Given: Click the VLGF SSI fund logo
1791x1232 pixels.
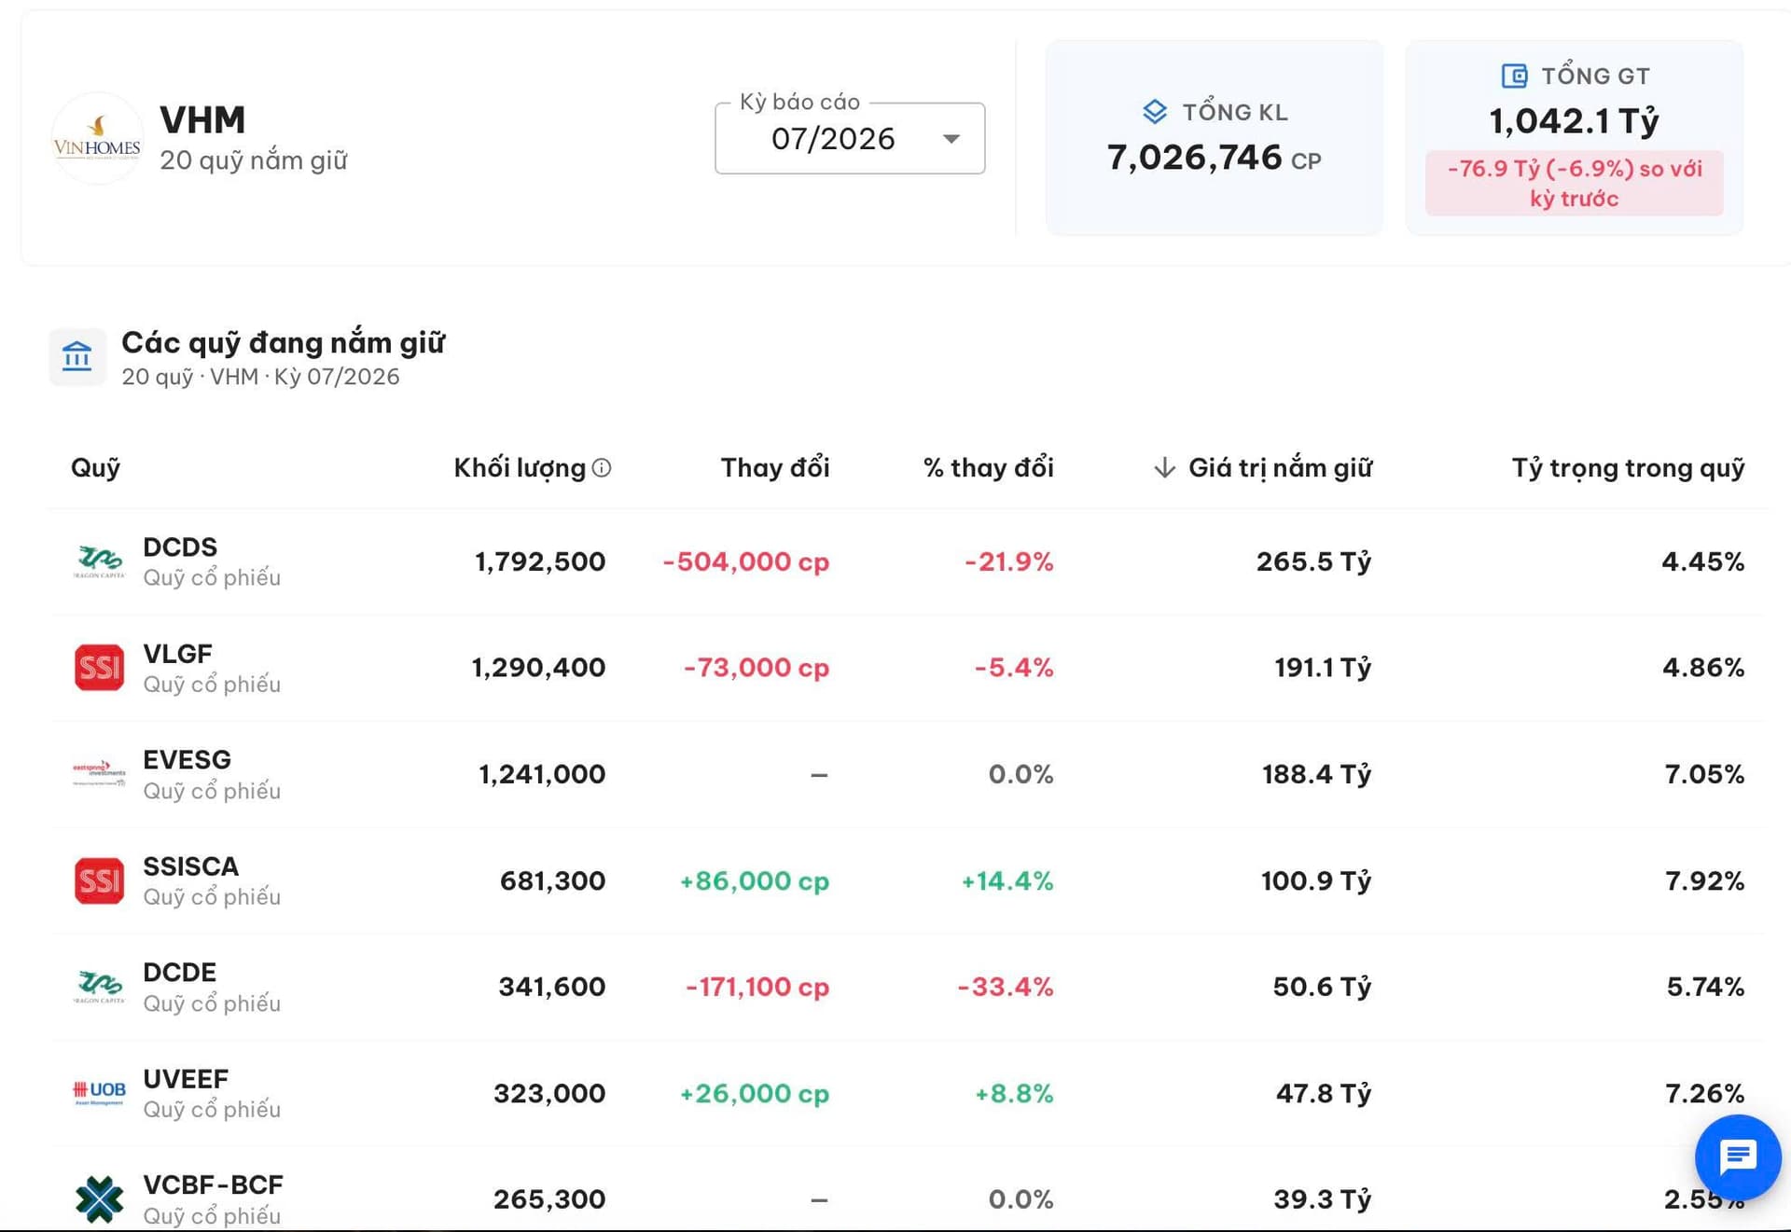Looking at the screenshot, I should pos(99,668).
